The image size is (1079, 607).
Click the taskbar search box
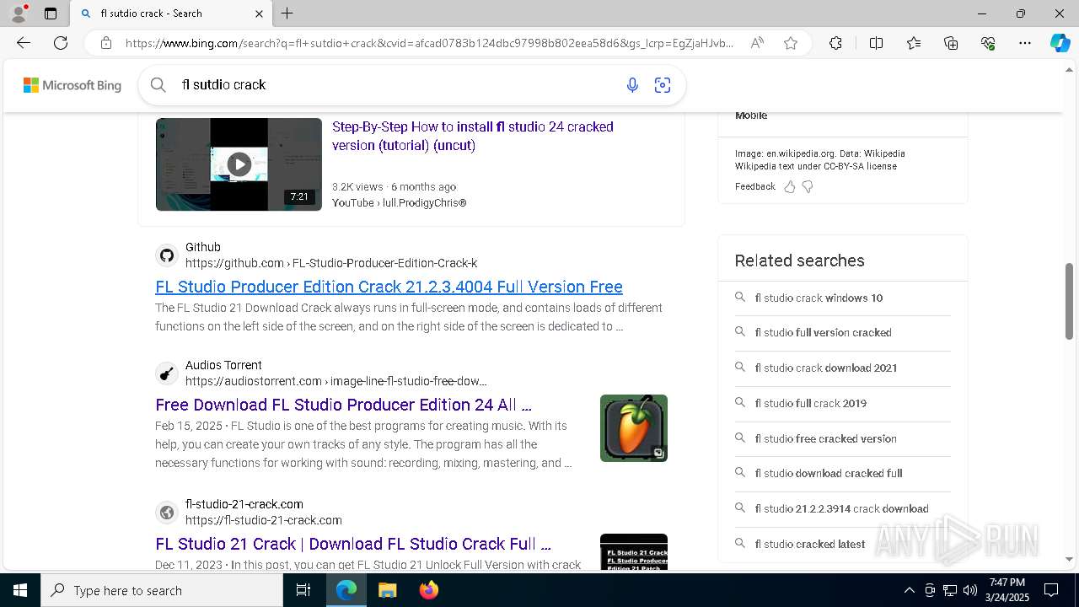pos(162,590)
